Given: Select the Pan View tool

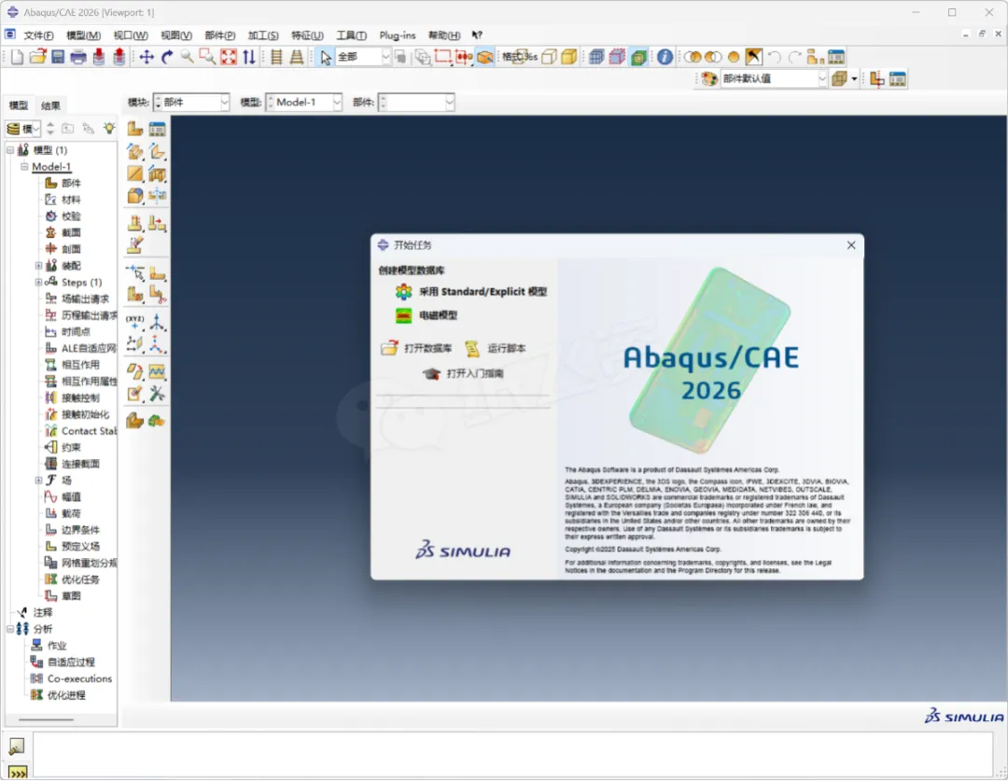Looking at the screenshot, I should [147, 57].
